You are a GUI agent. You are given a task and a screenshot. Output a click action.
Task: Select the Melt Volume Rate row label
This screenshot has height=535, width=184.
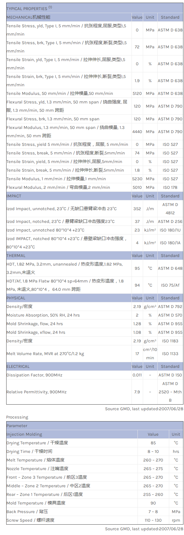45,354
